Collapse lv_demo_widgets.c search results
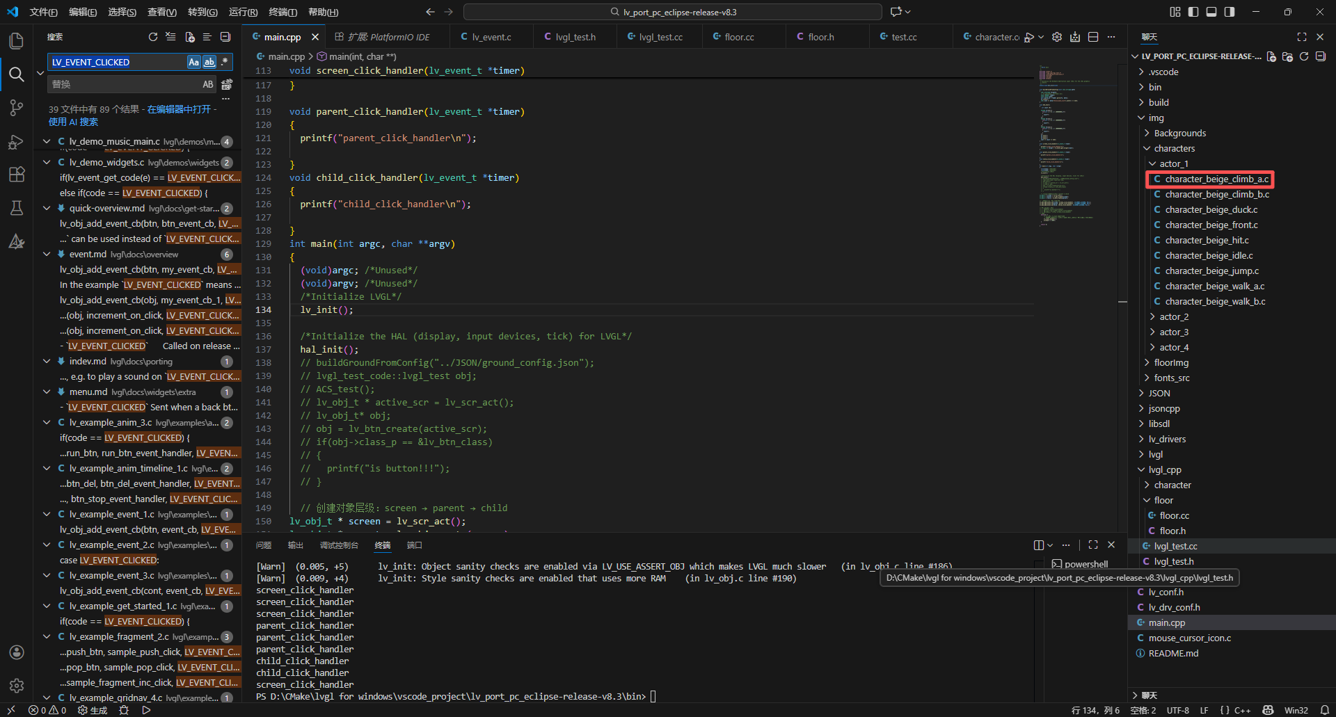 pyautogui.click(x=47, y=162)
